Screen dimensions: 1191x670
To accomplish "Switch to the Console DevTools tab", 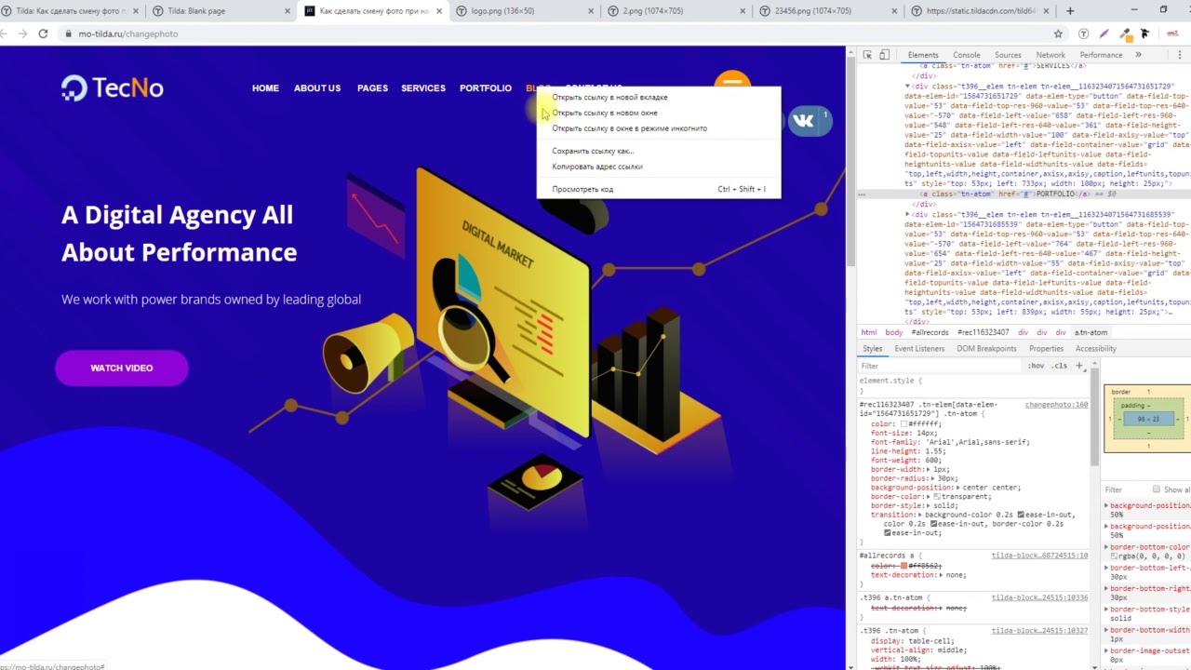I will pyautogui.click(x=966, y=55).
